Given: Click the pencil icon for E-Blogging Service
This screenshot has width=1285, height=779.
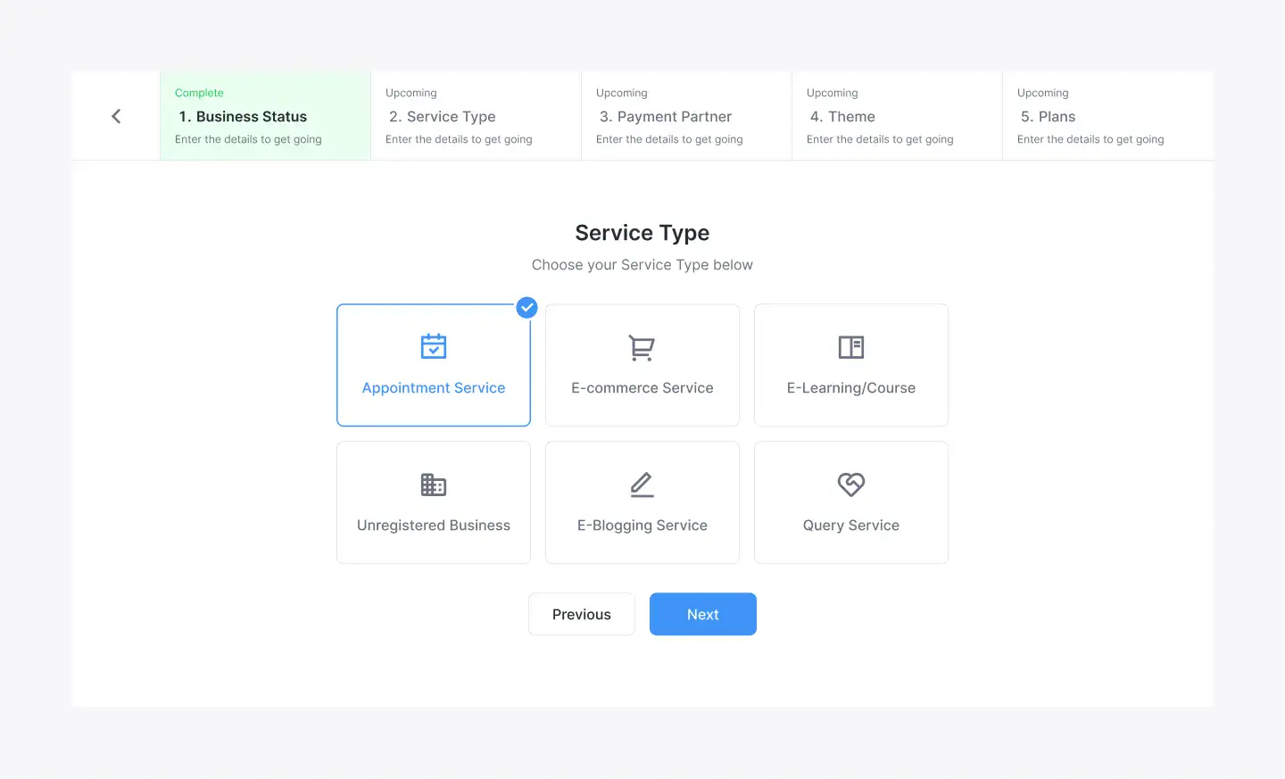Looking at the screenshot, I should tap(642, 485).
